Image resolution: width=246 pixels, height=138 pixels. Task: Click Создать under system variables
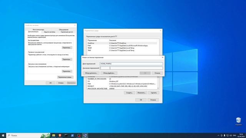click(x=130, y=93)
